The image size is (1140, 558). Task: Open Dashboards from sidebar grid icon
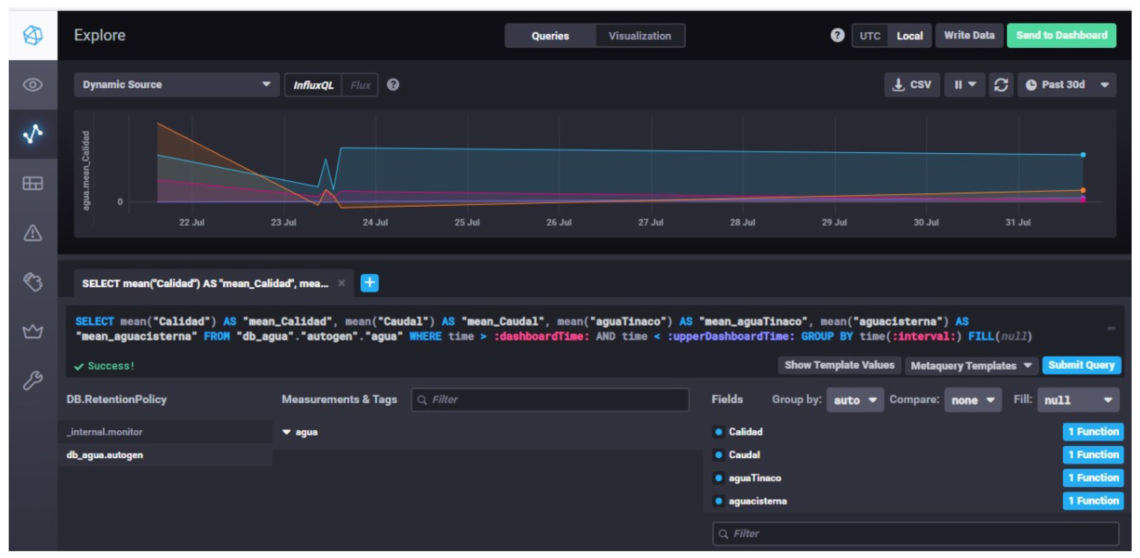coord(33,183)
